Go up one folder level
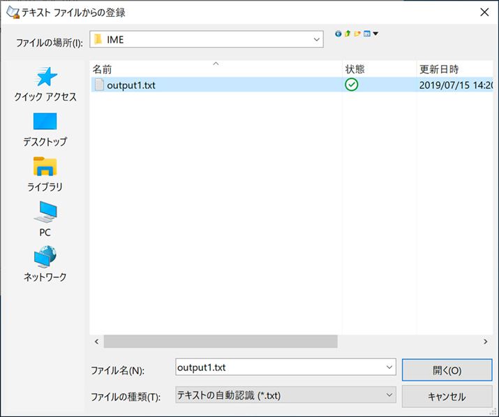The image size is (499, 417). [x=348, y=34]
